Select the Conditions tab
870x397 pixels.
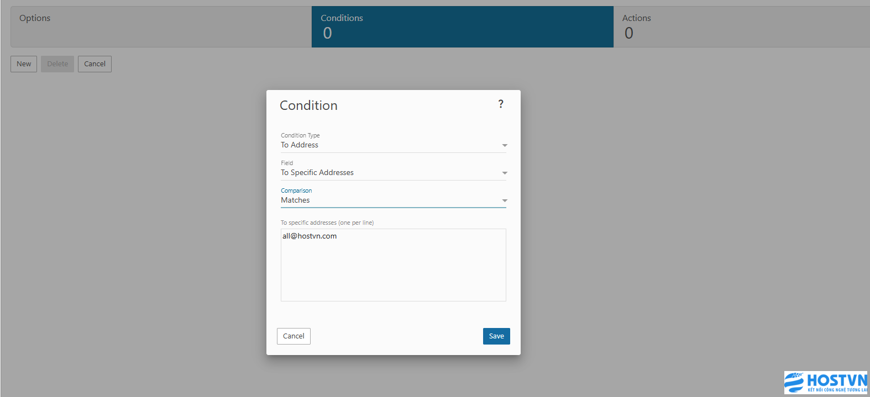pyautogui.click(x=462, y=27)
